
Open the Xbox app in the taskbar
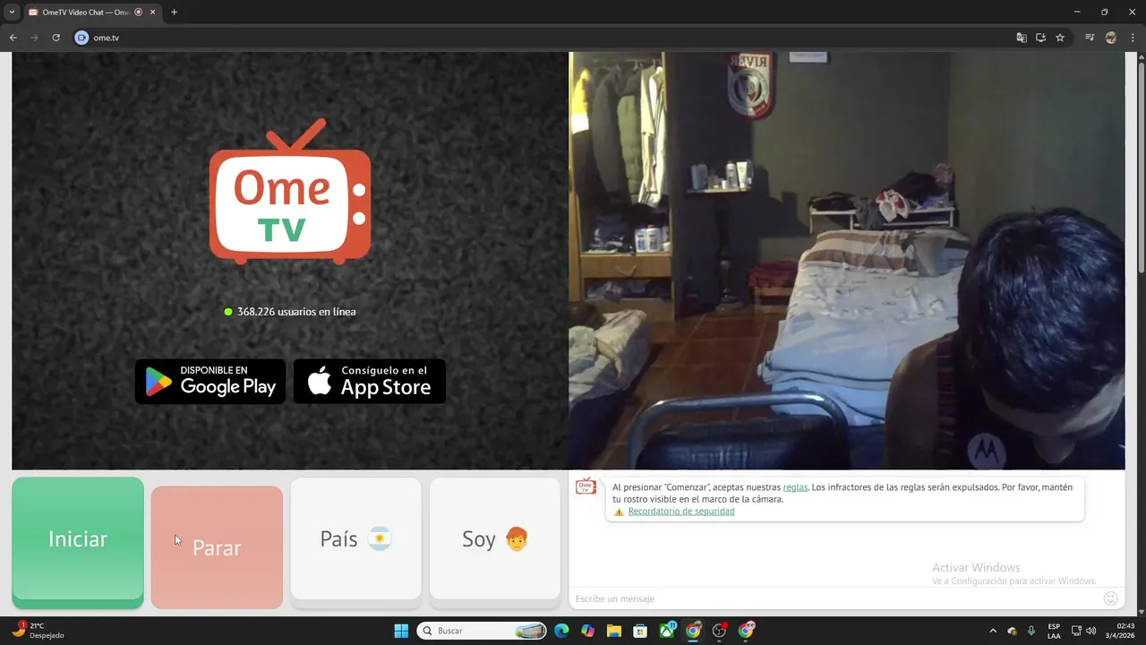(667, 631)
